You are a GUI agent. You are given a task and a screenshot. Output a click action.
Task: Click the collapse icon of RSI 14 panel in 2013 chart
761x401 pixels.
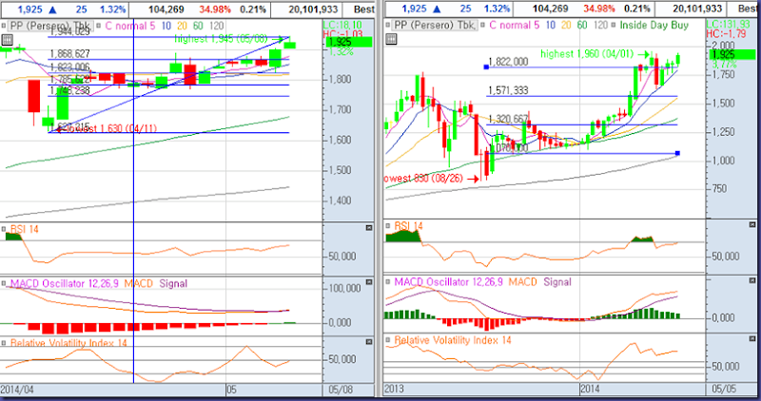point(752,225)
